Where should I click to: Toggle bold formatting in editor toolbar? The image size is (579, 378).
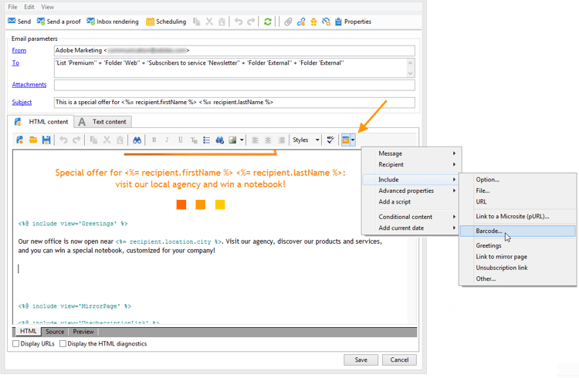(154, 140)
